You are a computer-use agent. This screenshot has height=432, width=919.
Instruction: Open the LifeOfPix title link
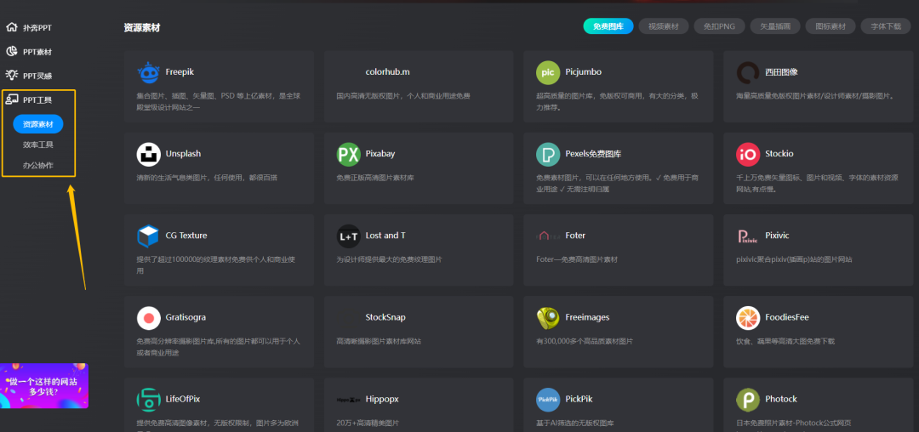coord(183,399)
